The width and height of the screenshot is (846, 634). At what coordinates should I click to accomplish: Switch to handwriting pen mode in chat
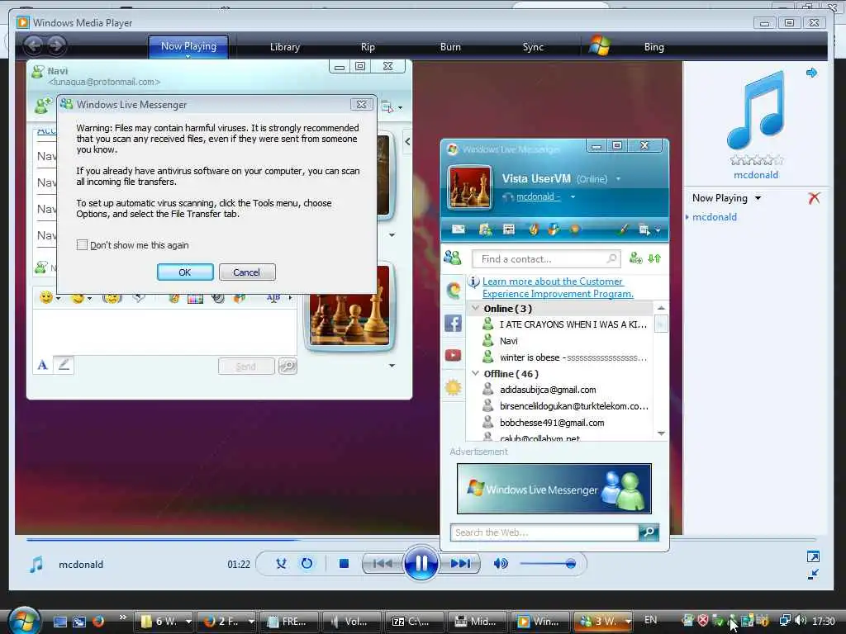[x=64, y=365]
